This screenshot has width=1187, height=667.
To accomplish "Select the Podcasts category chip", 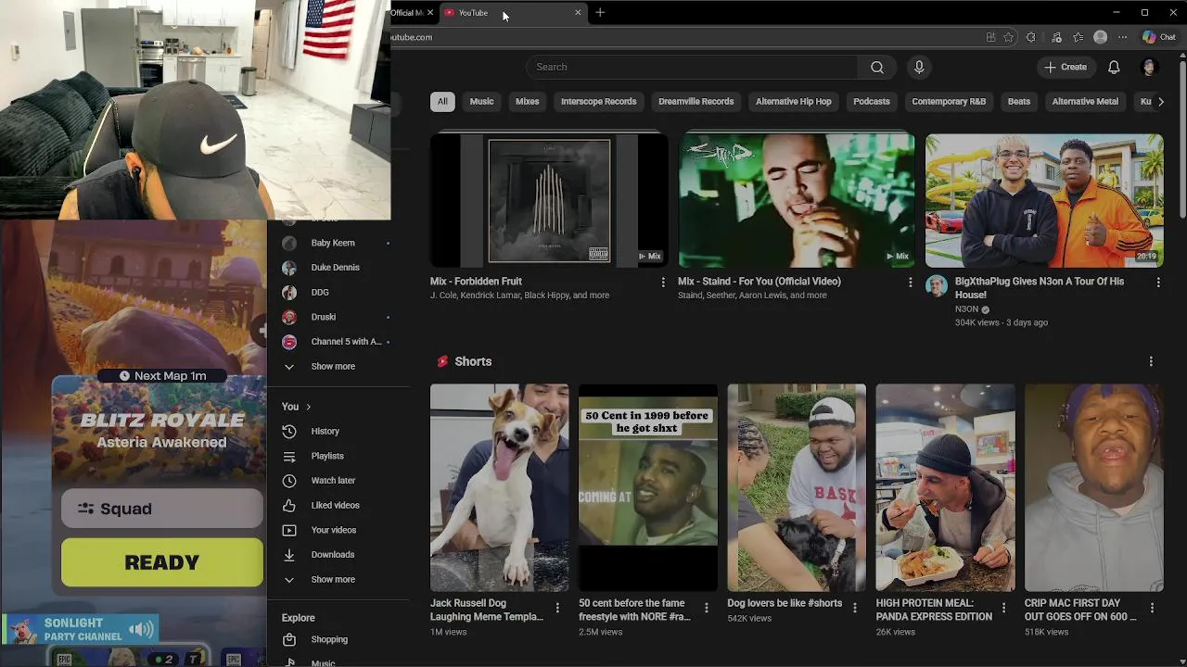I will pos(871,102).
